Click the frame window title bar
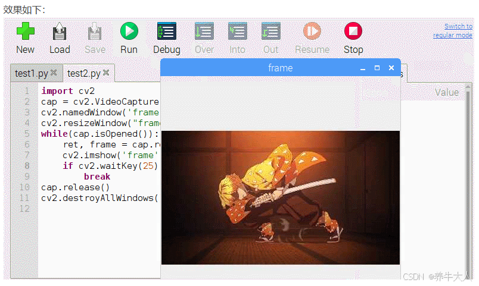The image size is (479, 286). click(281, 68)
